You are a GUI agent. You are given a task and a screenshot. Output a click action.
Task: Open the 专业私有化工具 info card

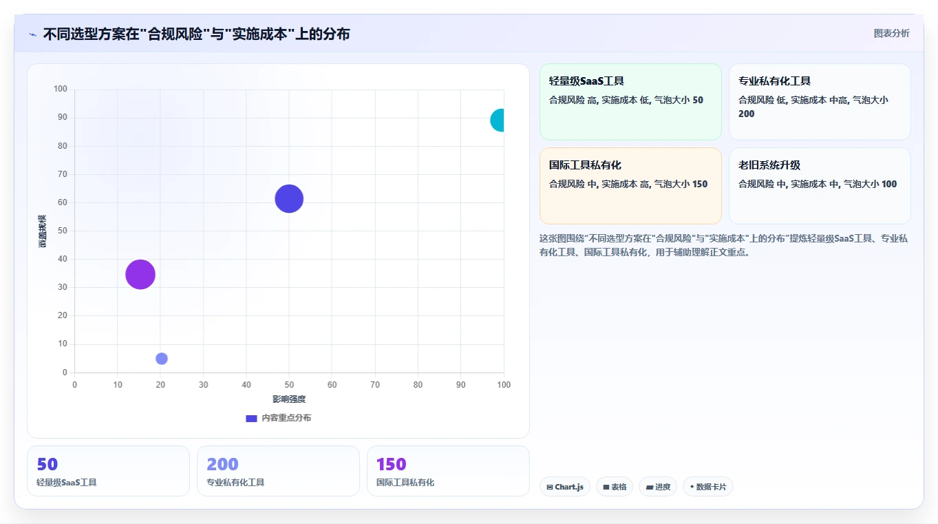click(820, 102)
